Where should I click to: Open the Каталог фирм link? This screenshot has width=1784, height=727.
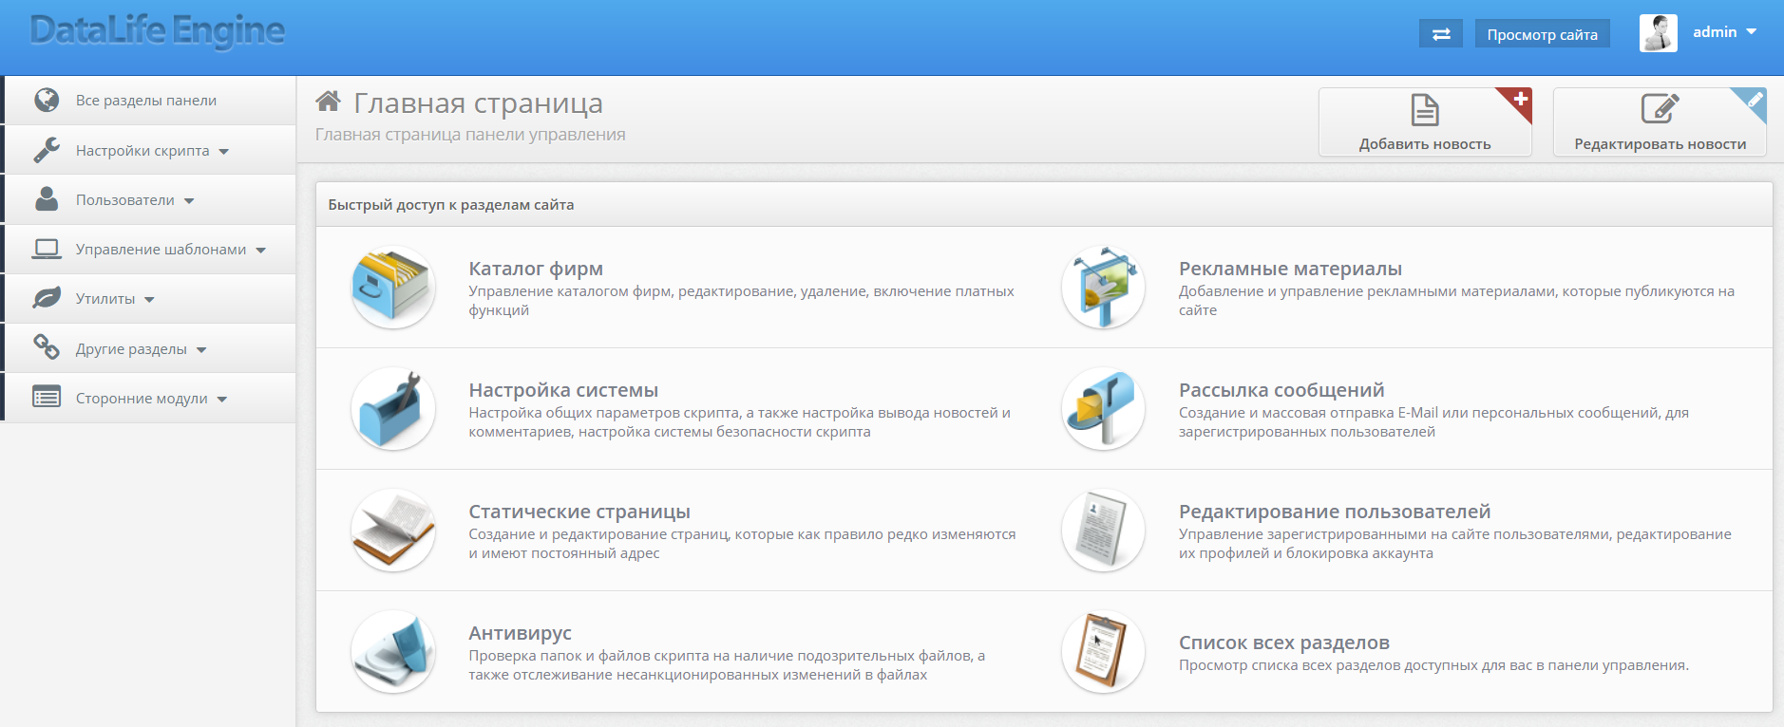pyautogui.click(x=536, y=269)
